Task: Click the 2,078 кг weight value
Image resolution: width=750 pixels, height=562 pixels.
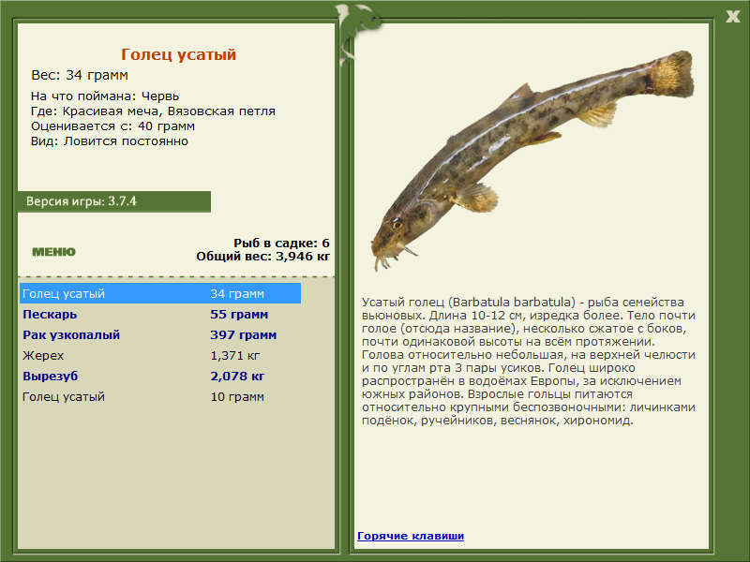Action: pyautogui.click(x=237, y=377)
